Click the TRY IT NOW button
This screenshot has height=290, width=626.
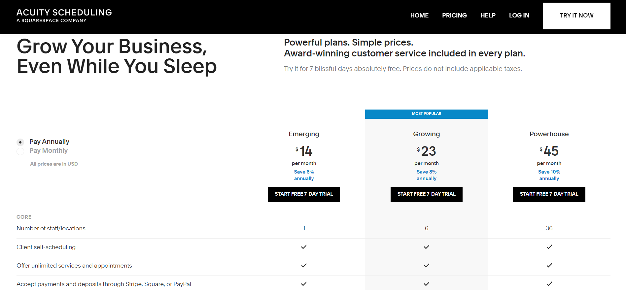click(576, 16)
